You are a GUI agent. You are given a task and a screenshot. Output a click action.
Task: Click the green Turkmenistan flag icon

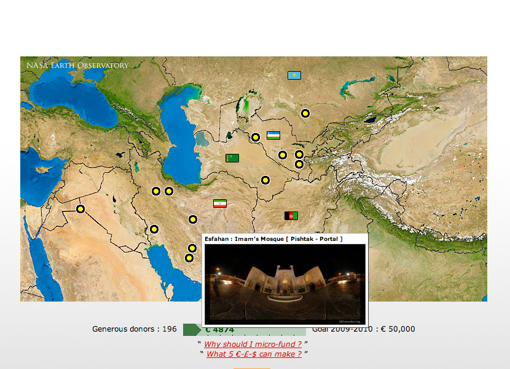[232, 158]
